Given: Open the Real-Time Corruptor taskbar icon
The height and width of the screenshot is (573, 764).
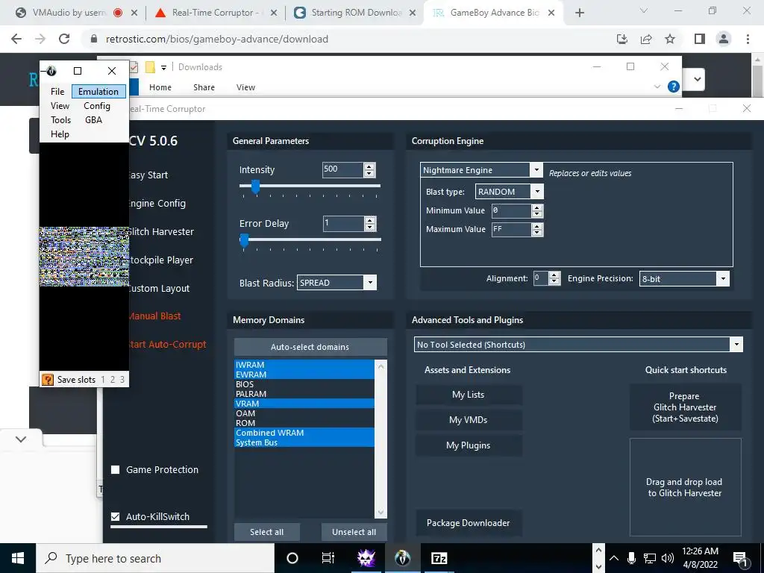Looking at the screenshot, I should (x=366, y=558).
